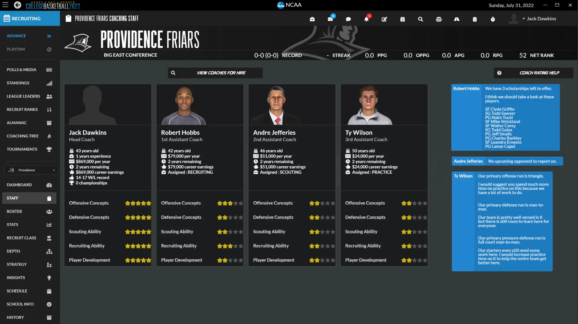Open the calendar check icon

pyautogui.click(x=402, y=19)
